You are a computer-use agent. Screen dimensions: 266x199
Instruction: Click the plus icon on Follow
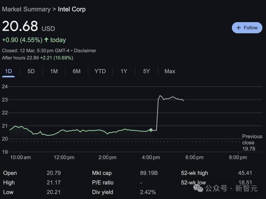[239, 28]
